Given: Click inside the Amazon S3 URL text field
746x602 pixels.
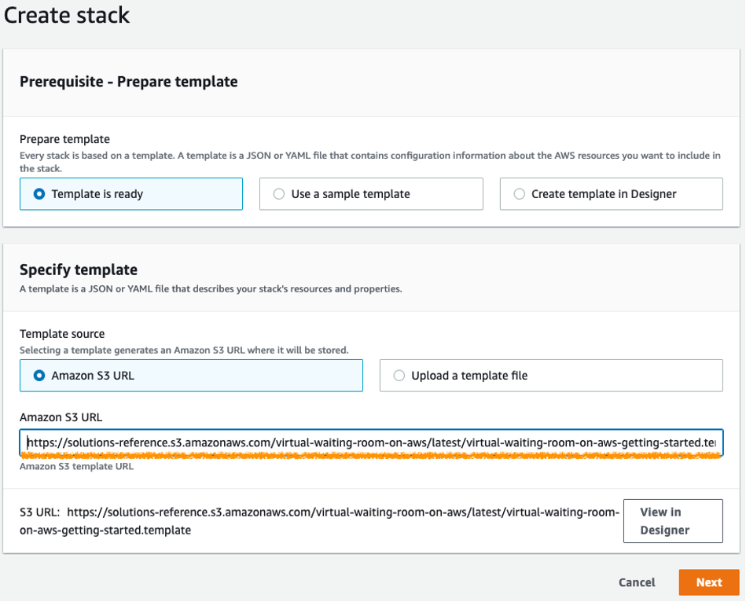Looking at the screenshot, I should click(x=371, y=442).
